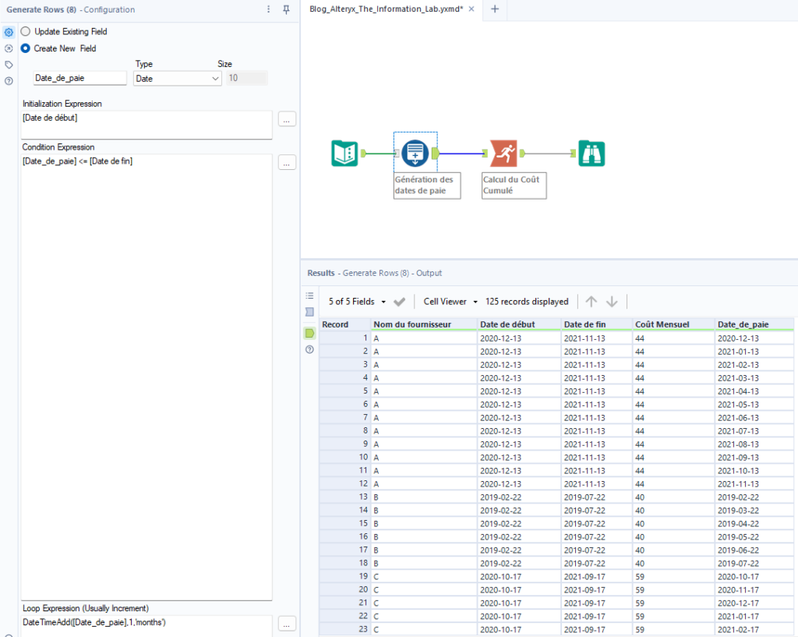Image resolution: width=798 pixels, height=637 pixels.
Task: Show metadata view icon in results
Action: pyautogui.click(x=309, y=312)
